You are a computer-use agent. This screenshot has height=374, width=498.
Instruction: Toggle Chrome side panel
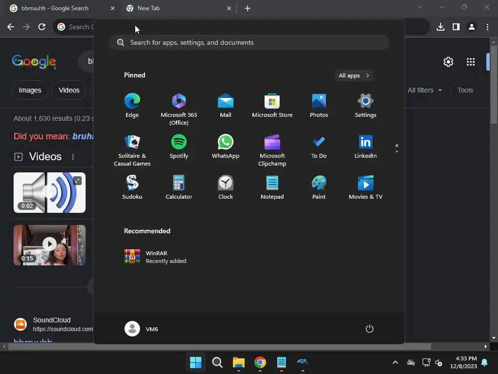pyautogui.click(x=456, y=27)
